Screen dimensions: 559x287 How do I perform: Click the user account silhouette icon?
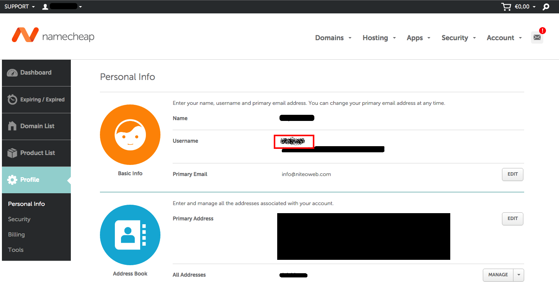pos(45,7)
